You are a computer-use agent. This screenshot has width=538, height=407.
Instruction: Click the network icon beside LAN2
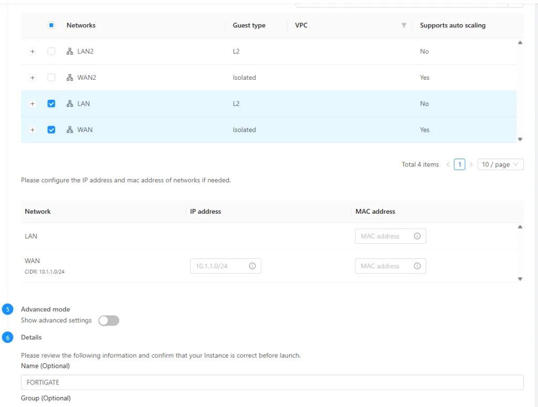(70, 51)
